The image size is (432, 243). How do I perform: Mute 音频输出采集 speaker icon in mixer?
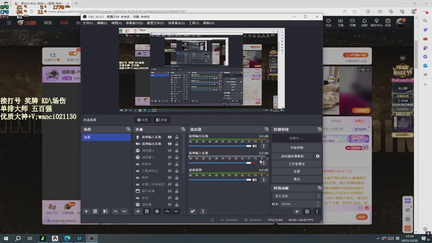click(x=254, y=146)
